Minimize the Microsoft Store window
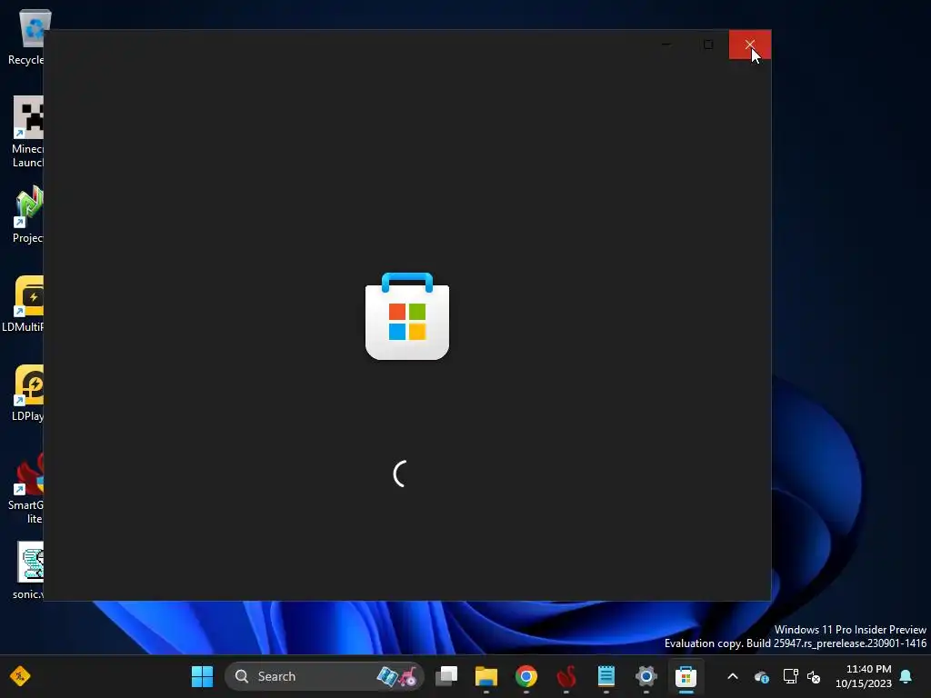Image resolution: width=931 pixels, height=698 pixels. (x=666, y=45)
